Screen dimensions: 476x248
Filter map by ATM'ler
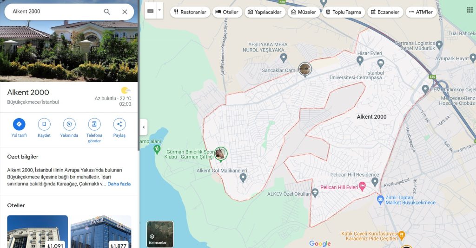click(x=421, y=12)
